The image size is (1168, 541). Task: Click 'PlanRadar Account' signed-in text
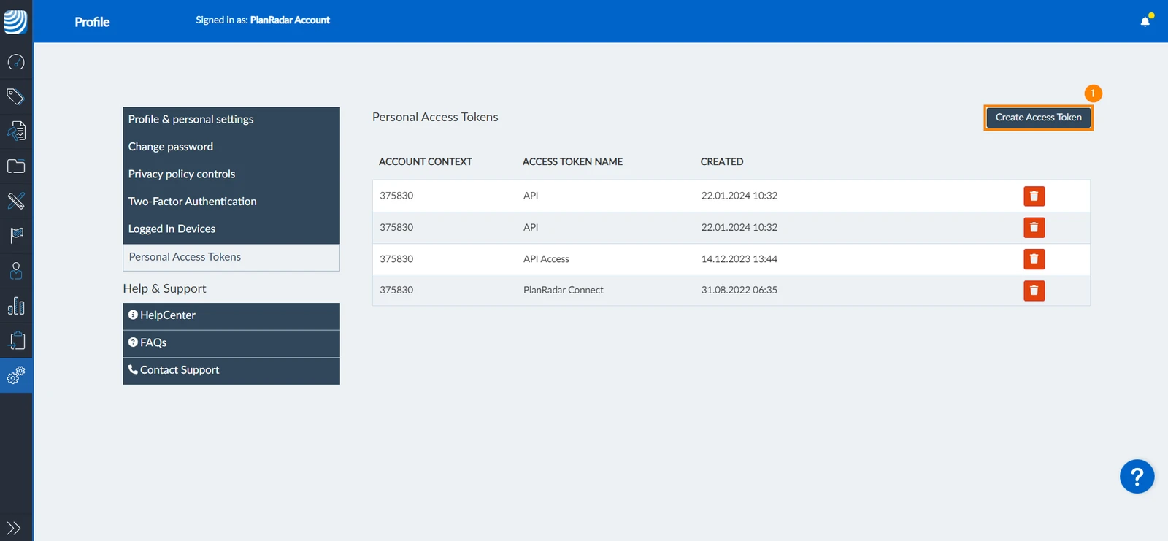[290, 20]
